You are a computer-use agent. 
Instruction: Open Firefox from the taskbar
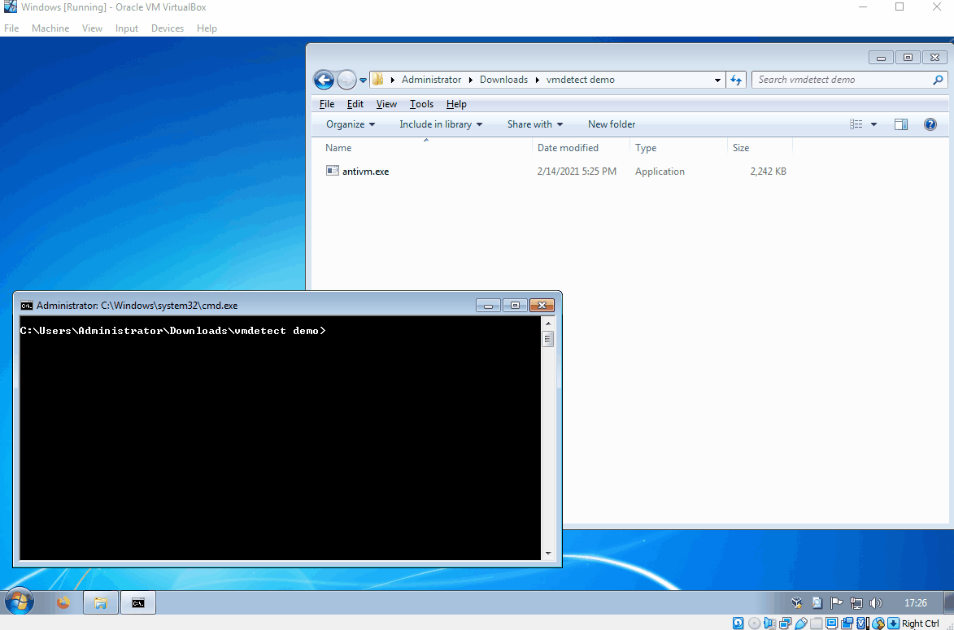click(x=63, y=602)
